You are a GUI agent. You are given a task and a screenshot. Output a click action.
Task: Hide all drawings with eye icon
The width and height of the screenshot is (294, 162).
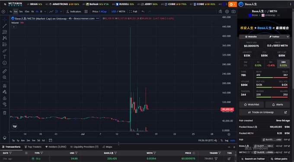[x=4, y=104]
